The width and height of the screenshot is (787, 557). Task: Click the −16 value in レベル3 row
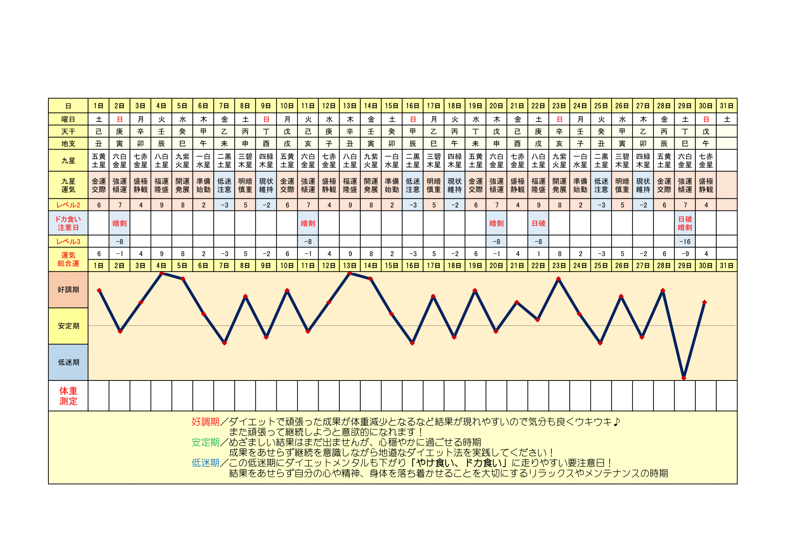(684, 241)
